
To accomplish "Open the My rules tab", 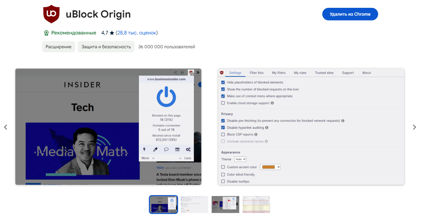I will click(x=300, y=73).
